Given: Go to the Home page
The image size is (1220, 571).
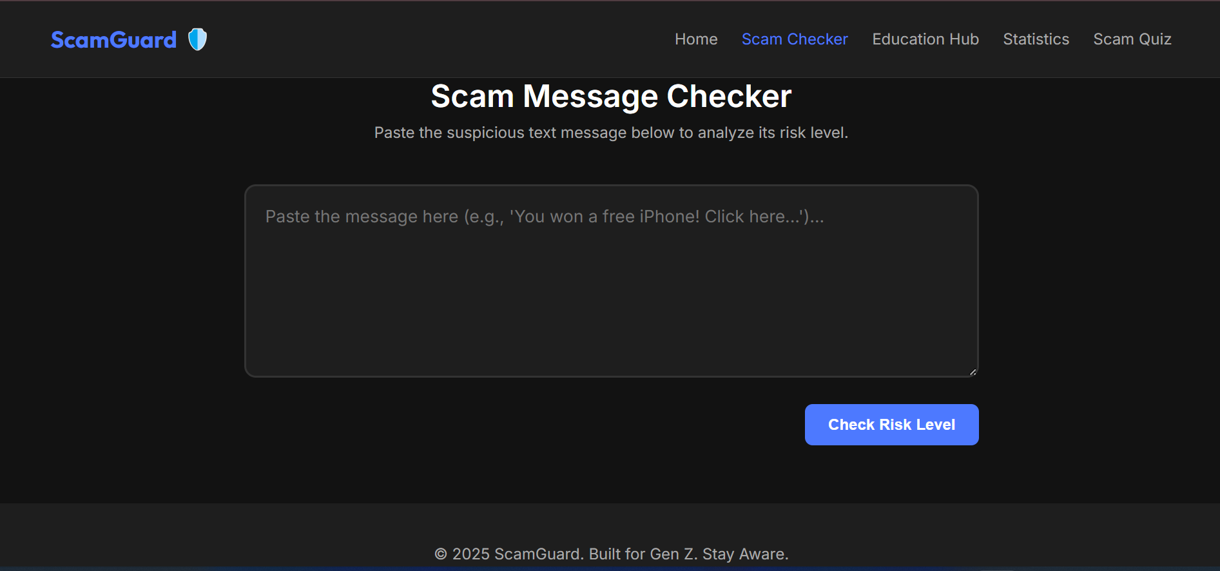Looking at the screenshot, I should point(696,39).
